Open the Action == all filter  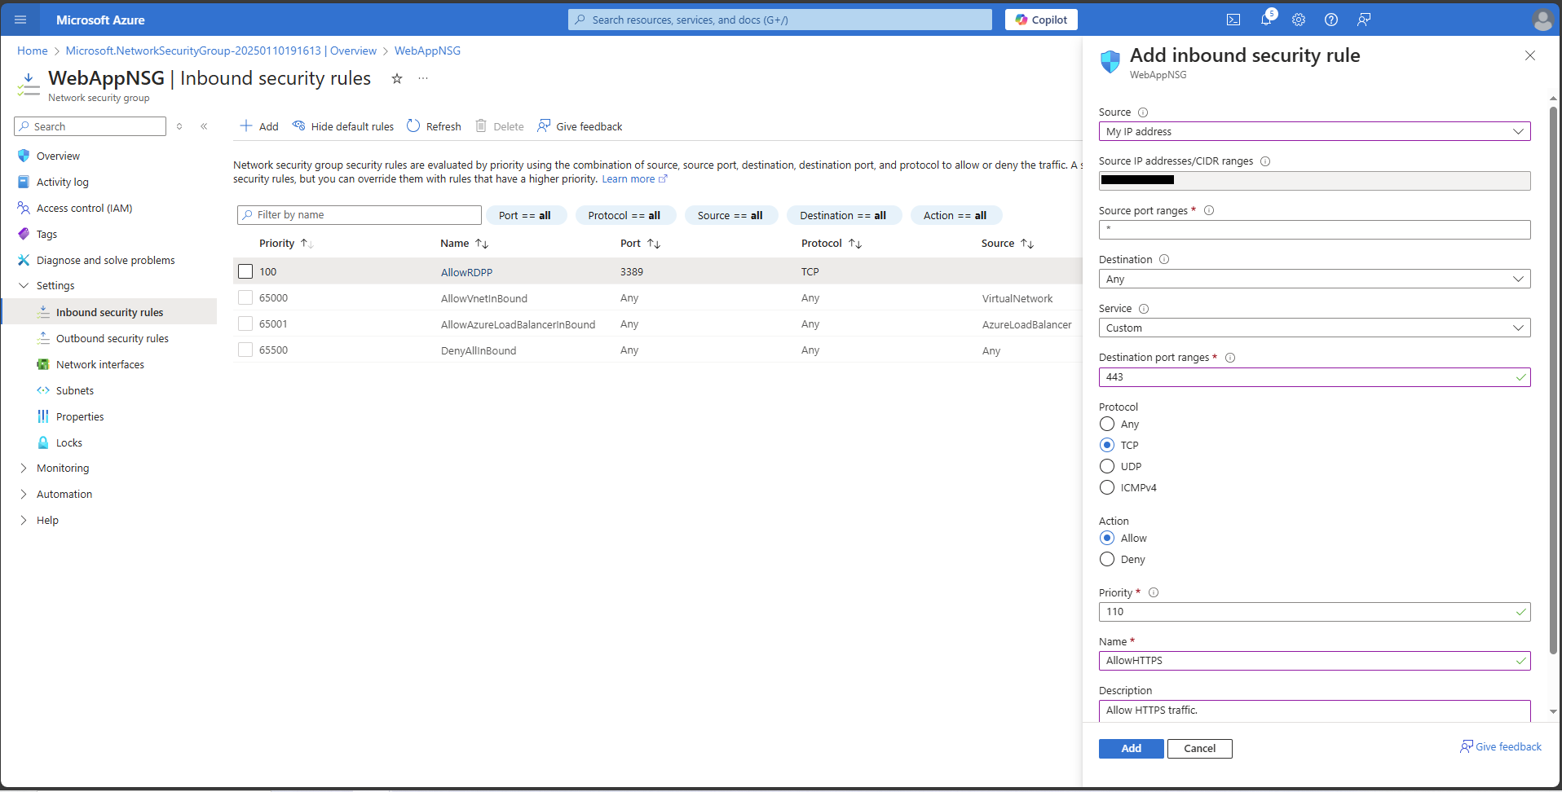955,215
